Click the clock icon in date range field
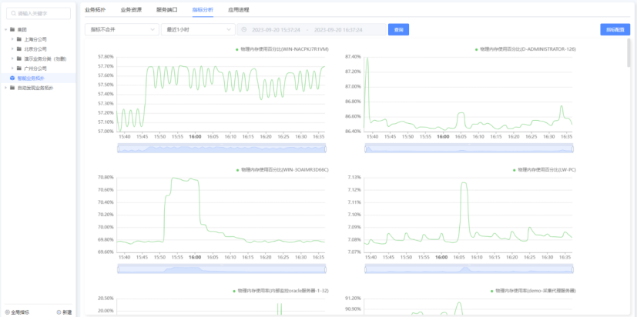Image resolution: width=637 pixels, height=317 pixels. (244, 30)
